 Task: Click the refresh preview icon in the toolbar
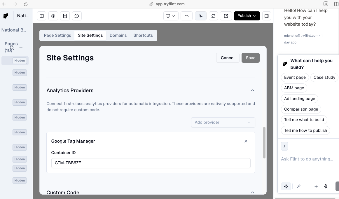(x=213, y=16)
